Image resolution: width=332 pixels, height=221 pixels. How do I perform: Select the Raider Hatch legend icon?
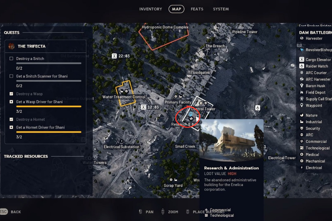pos(302,66)
